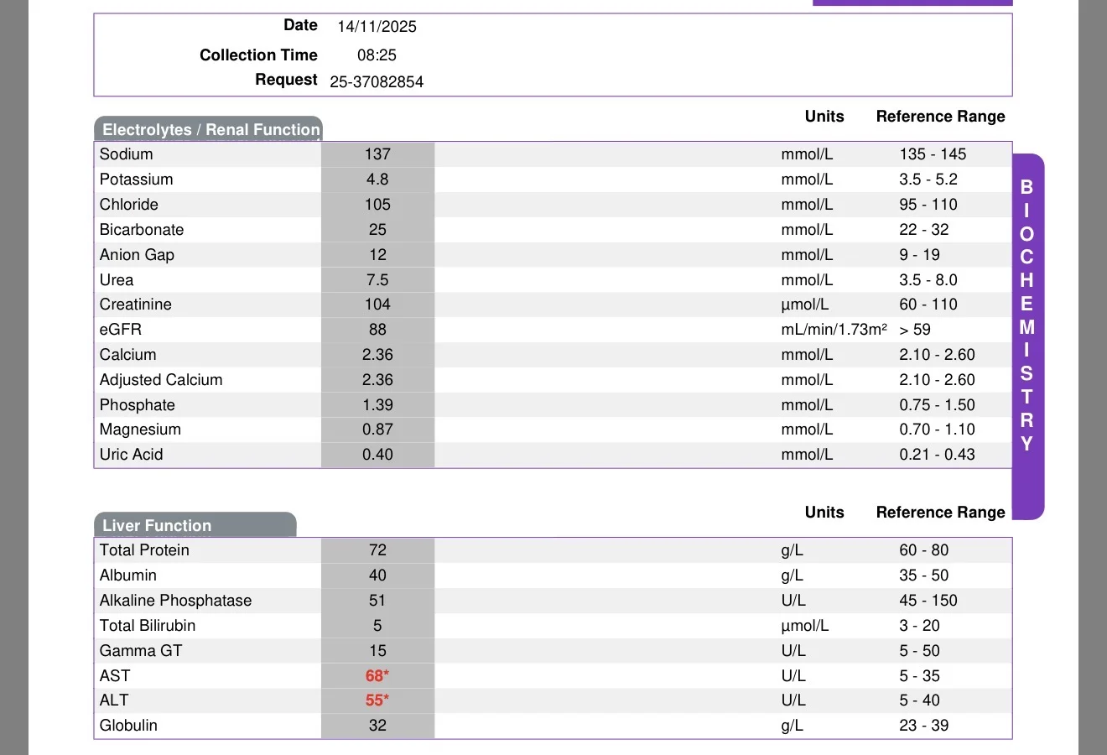The width and height of the screenshot is (1107, 755).
Task: Select the Total Bilirubin result 5
Action: point(377,626)
